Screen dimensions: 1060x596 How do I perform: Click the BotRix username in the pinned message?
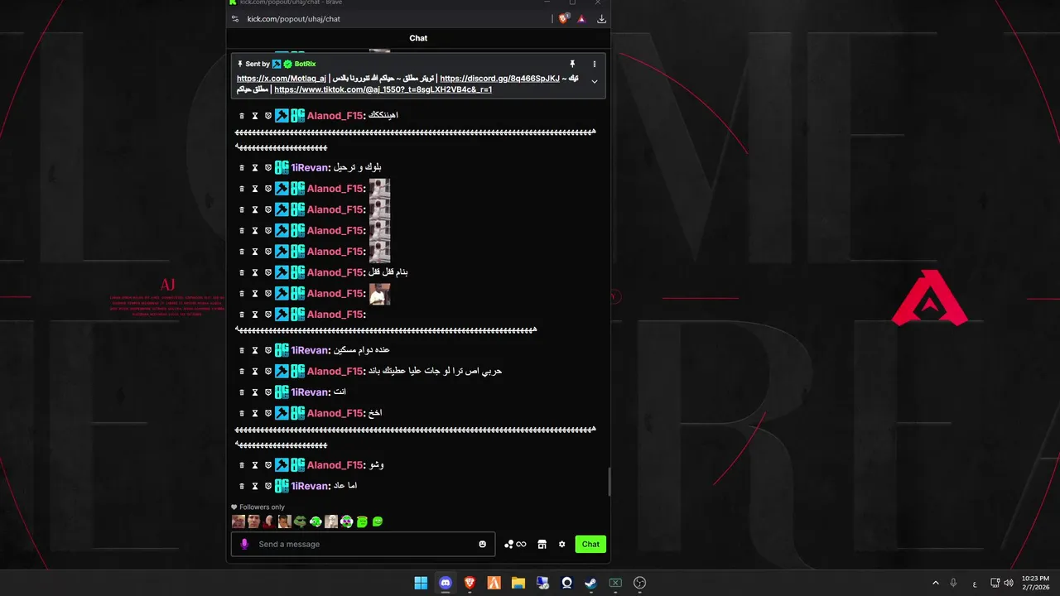306,64
